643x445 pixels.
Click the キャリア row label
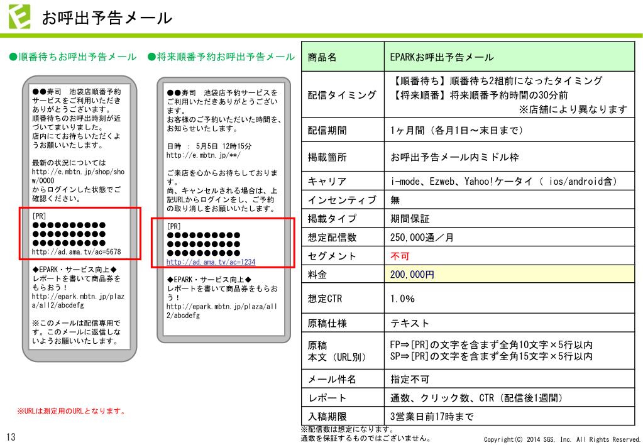pos(327,181)
